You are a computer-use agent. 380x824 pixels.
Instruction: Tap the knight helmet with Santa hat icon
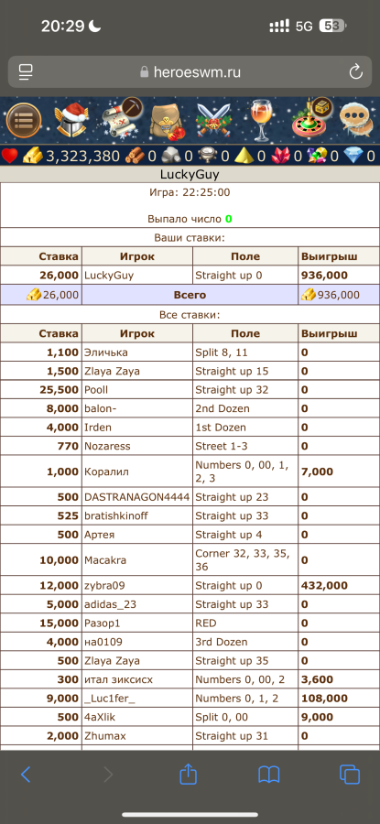coord(71,120)
